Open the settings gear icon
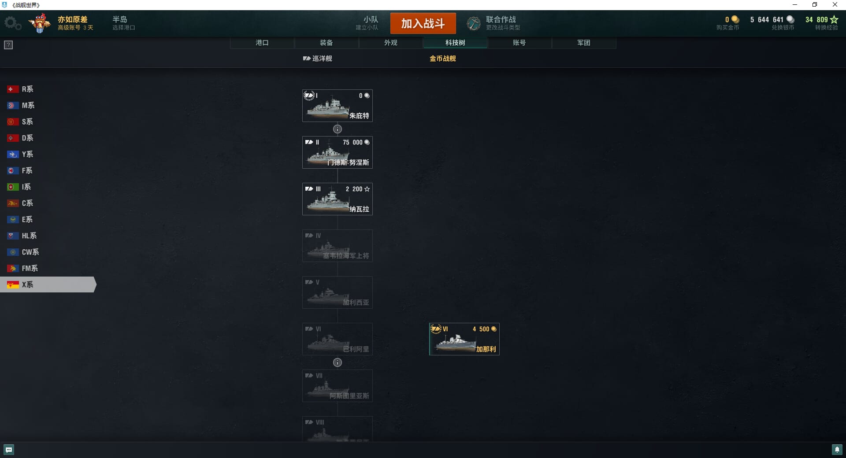Screen dimensions: 846x458 (12, 23)
